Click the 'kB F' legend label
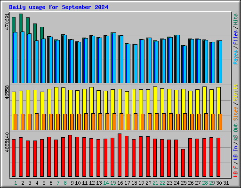The height and width of the screenshot is (188, 241). pyautogui.click(x=235, y=171)
